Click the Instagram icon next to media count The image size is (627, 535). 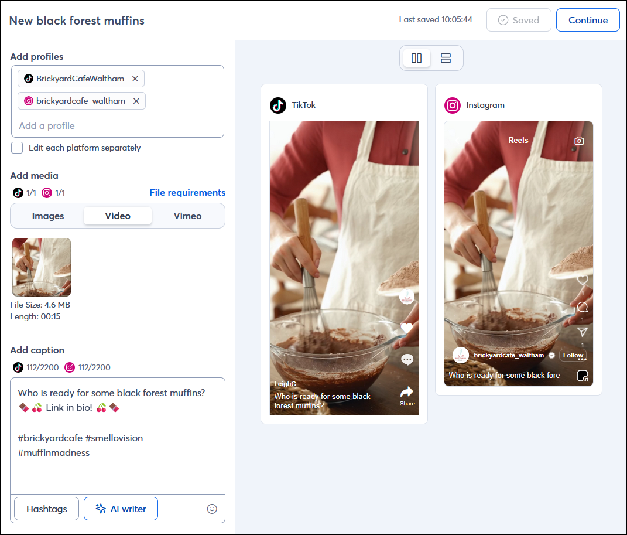[x=46, y=193]
